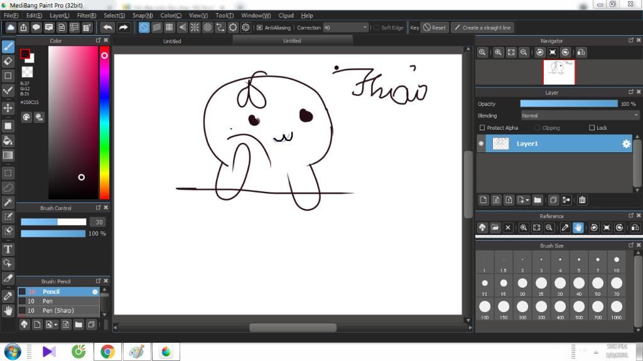This screenshot has height=361, width=643.
Task: Open the Correction value dropdown
Action: tap(365, 28)
